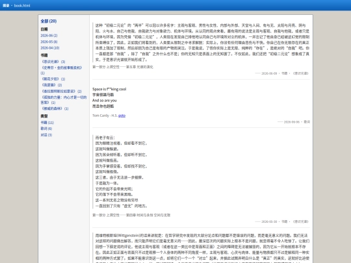Follow the goto link after Tom Cardy - H.S.

coord(122,116)
